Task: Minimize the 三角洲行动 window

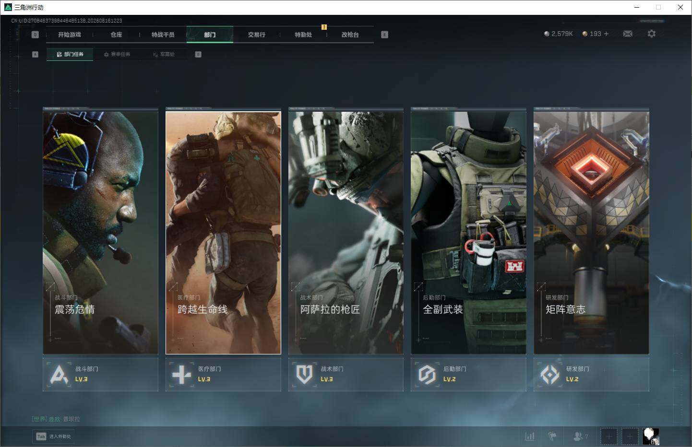Action: [x=637, y=7]
